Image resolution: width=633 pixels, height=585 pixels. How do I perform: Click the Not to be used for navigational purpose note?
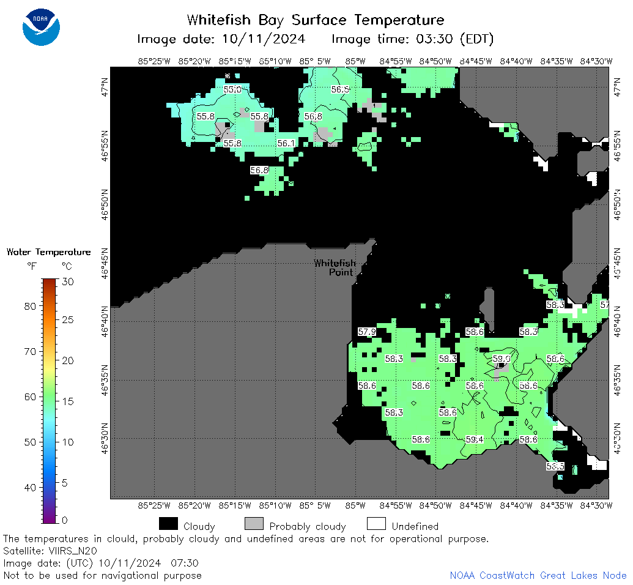tap(103, 575)
